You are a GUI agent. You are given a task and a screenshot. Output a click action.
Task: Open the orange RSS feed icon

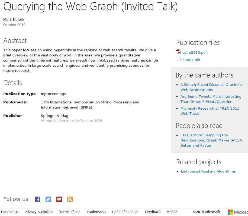click(x=70, y=199)
